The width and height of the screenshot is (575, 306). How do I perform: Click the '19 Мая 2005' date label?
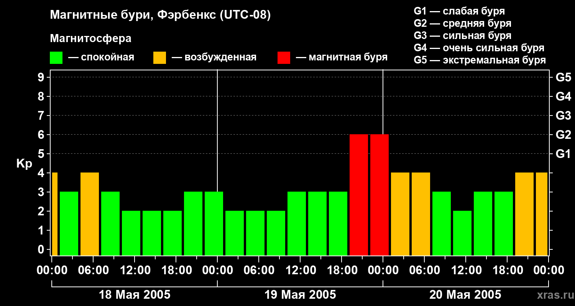coord(300,295)
